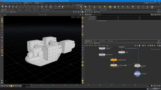Select the Font shelf tool
Screen dimensions: 161x90
tap(46, 7)
